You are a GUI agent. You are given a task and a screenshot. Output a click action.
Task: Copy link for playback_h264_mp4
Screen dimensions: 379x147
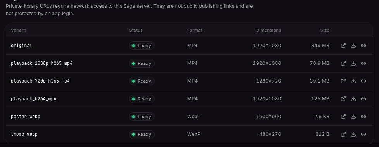tap(363, 99)
